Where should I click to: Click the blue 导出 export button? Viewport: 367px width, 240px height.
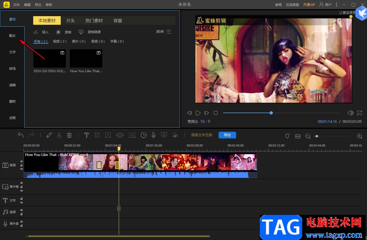tap(227, 135)
